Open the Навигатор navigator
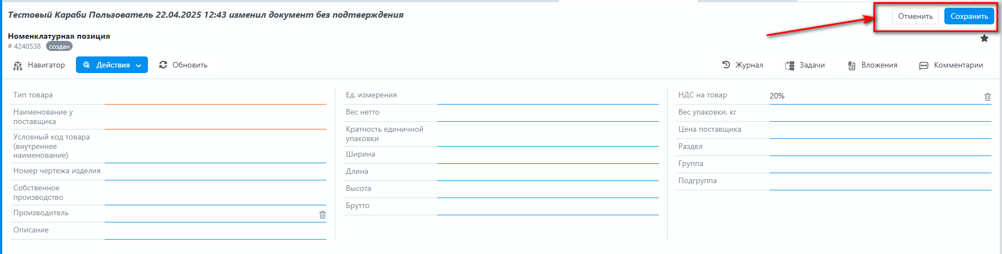1002x254 pixels. 39,65
